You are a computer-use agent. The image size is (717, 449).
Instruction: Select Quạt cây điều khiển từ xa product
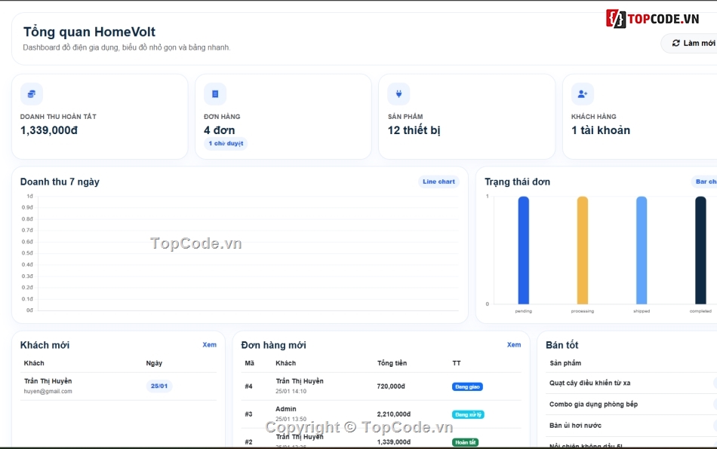click(590, 383)
